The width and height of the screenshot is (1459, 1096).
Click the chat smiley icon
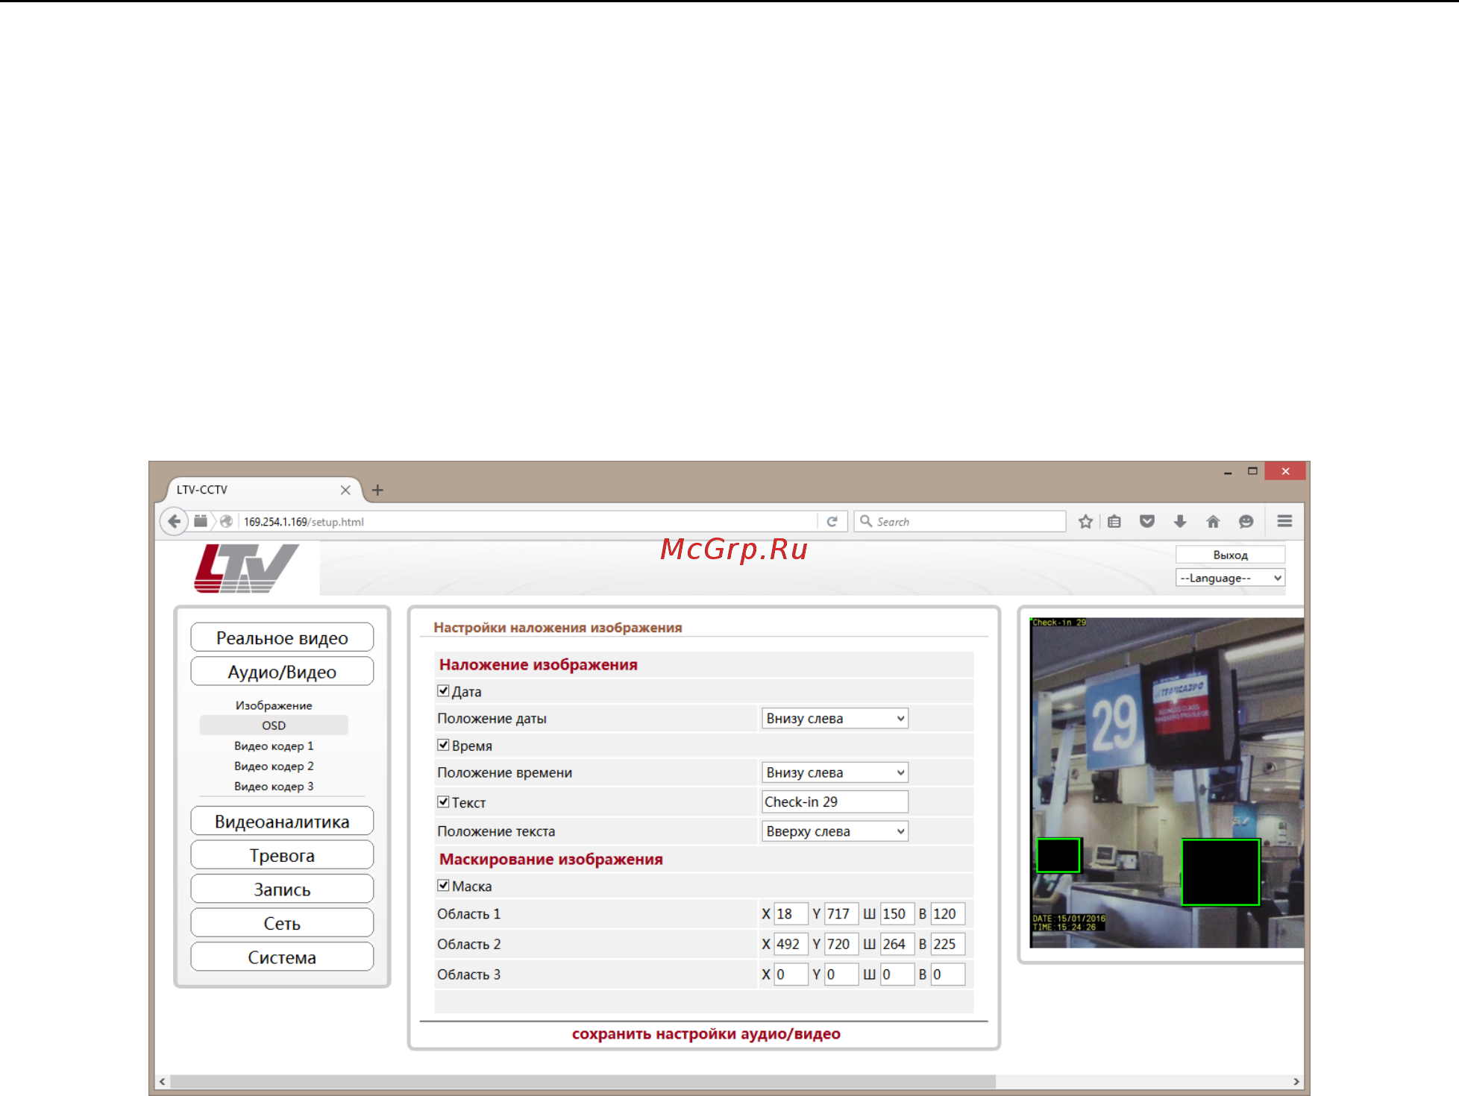coord(1246,522)
